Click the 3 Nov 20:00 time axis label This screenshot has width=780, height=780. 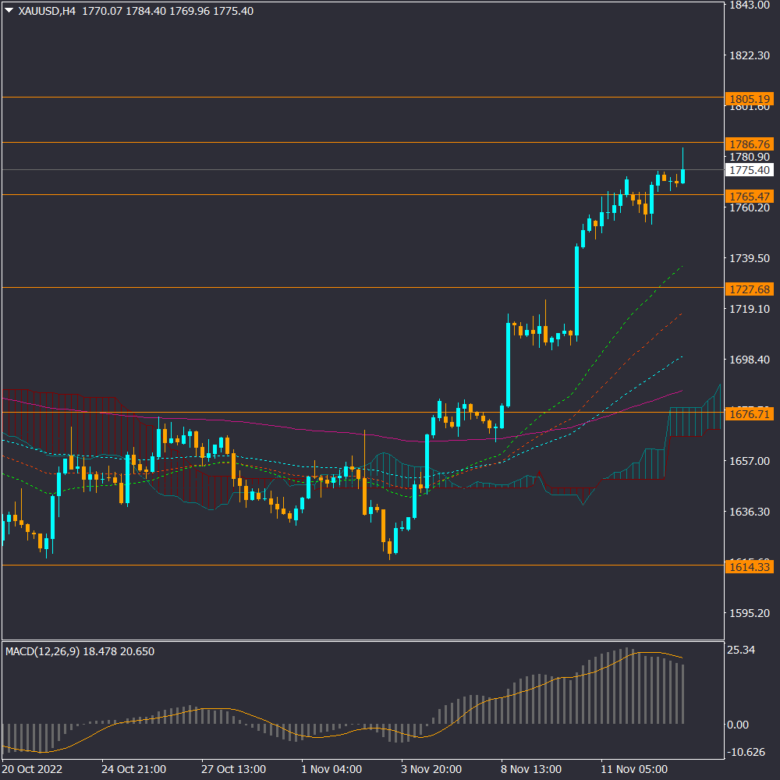coord(431,769)
